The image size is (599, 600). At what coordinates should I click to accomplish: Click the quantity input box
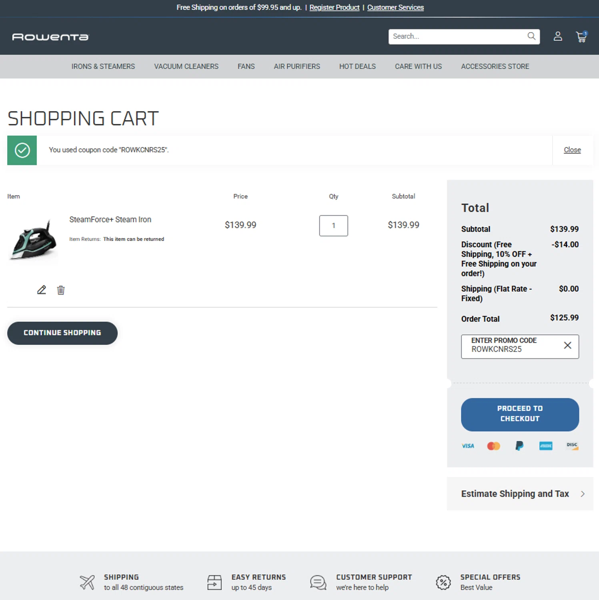(333, 226)
